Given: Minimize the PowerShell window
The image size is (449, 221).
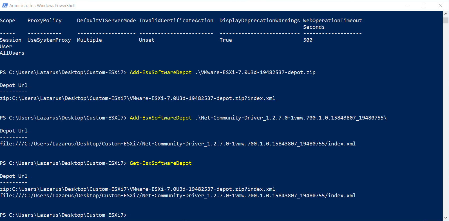Looking at the screenshot, I should [x=407, y=5].
